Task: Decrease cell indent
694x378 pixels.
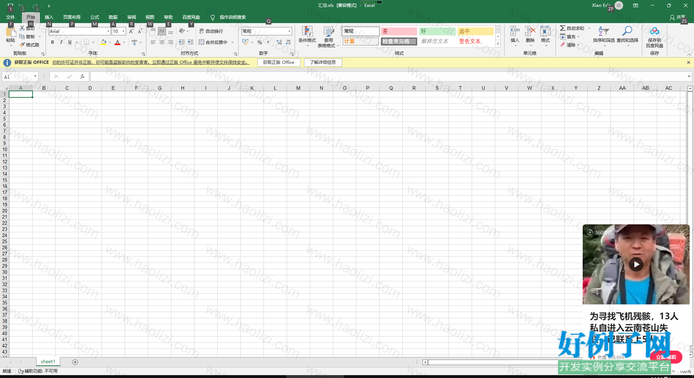Action: coord(182,42)
